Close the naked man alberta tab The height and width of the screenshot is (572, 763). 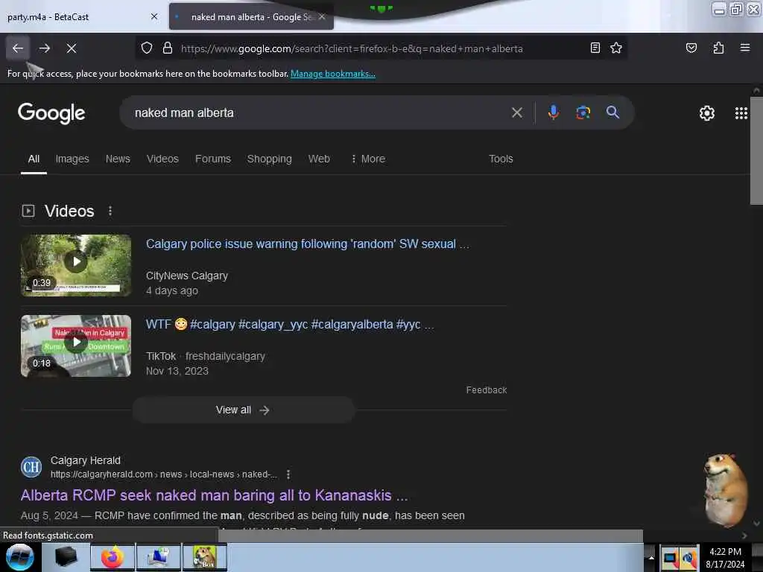tap(322, 16)
